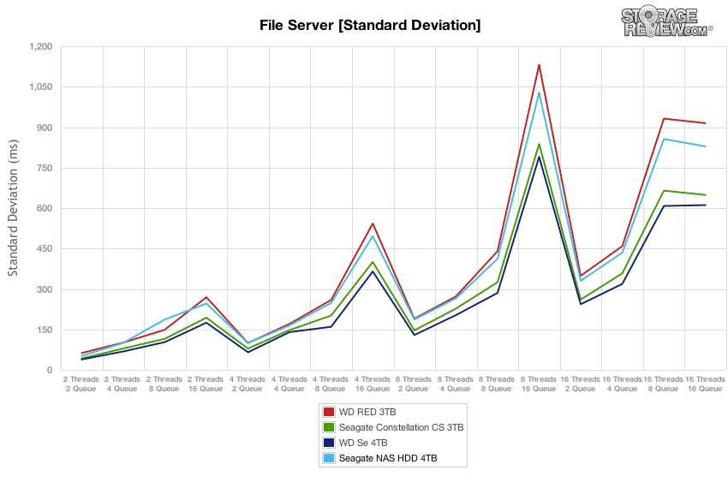The image size is (728, 488).
Task: Click the 4 Threads 4 Queue axis label
Action: 289,384
